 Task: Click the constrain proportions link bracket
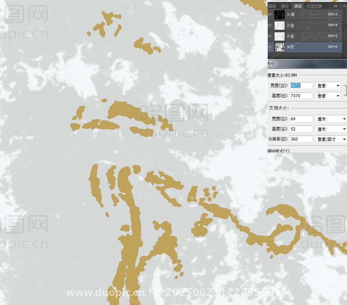(345, 90)
